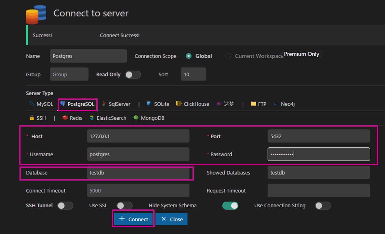Viewport: 385px width, 234px height.
Task: Select the Neo4j server type icon
Action: tap(276, 104)
